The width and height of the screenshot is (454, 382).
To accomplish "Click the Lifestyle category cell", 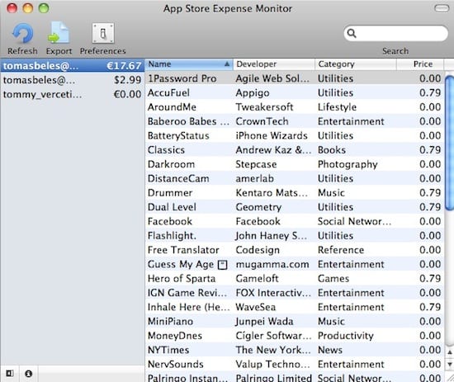I will pyautogui.click(x=337, y=107).
